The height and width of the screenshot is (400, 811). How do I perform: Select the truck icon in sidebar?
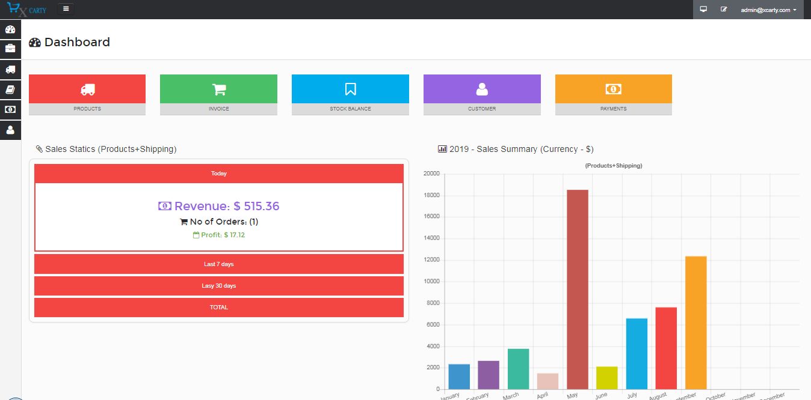point(10,70)
